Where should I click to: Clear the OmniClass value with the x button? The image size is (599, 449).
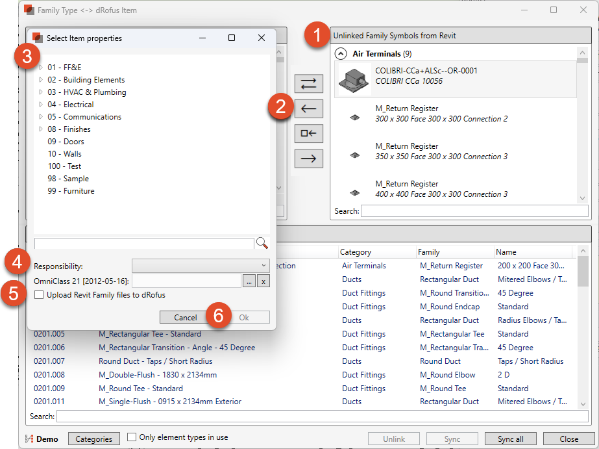tap(264, 281)
